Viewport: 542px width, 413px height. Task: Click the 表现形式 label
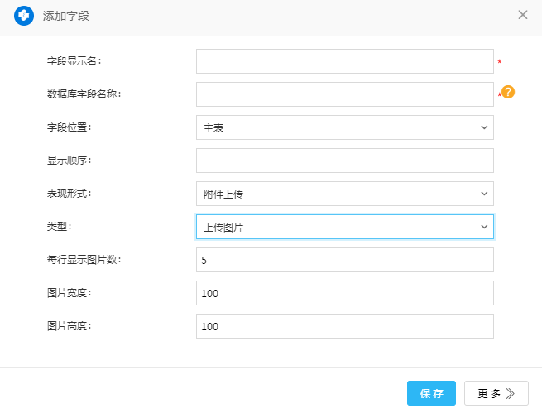click(x=68, y=194)
